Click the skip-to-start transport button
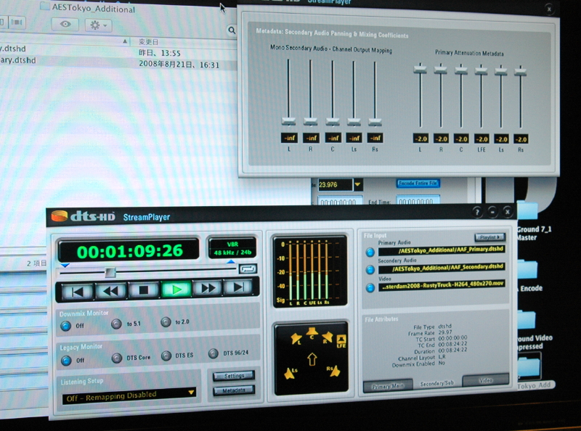This screenshot has height=431, width=581. tap(77, 290)
